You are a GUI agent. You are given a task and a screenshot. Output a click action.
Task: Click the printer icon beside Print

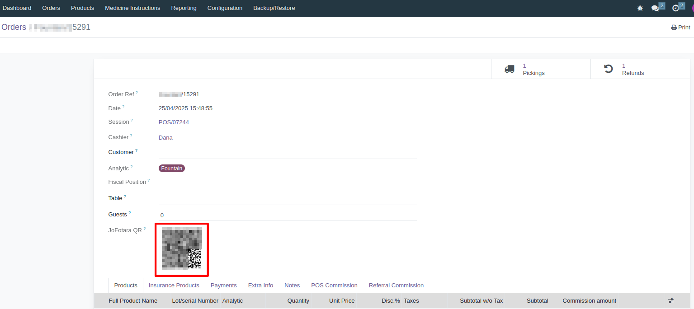[x=674, y=28]
